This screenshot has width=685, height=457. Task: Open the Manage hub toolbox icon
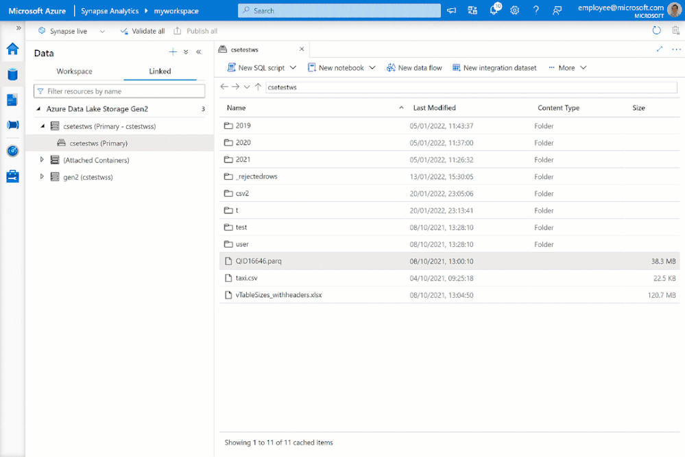tap(12, 176)
